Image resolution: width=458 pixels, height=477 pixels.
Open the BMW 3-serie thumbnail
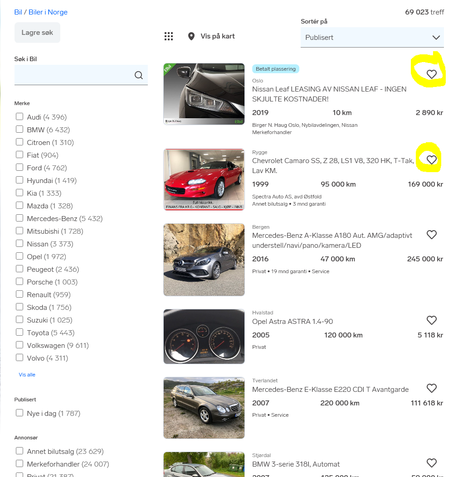pos(204,464)
